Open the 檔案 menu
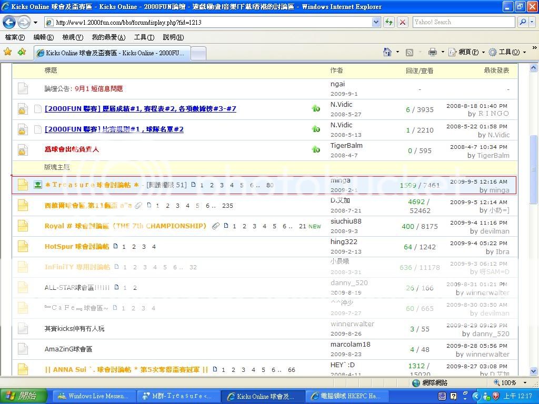 [x=15, y=37]
